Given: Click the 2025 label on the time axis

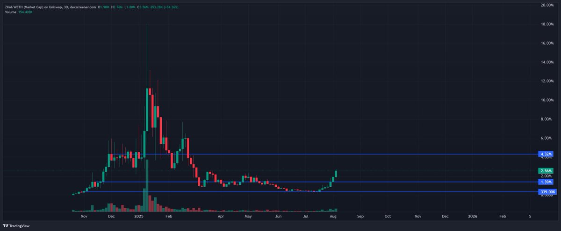Looking at the screenshot, I should pyautogui.click(x=138, y=217).
